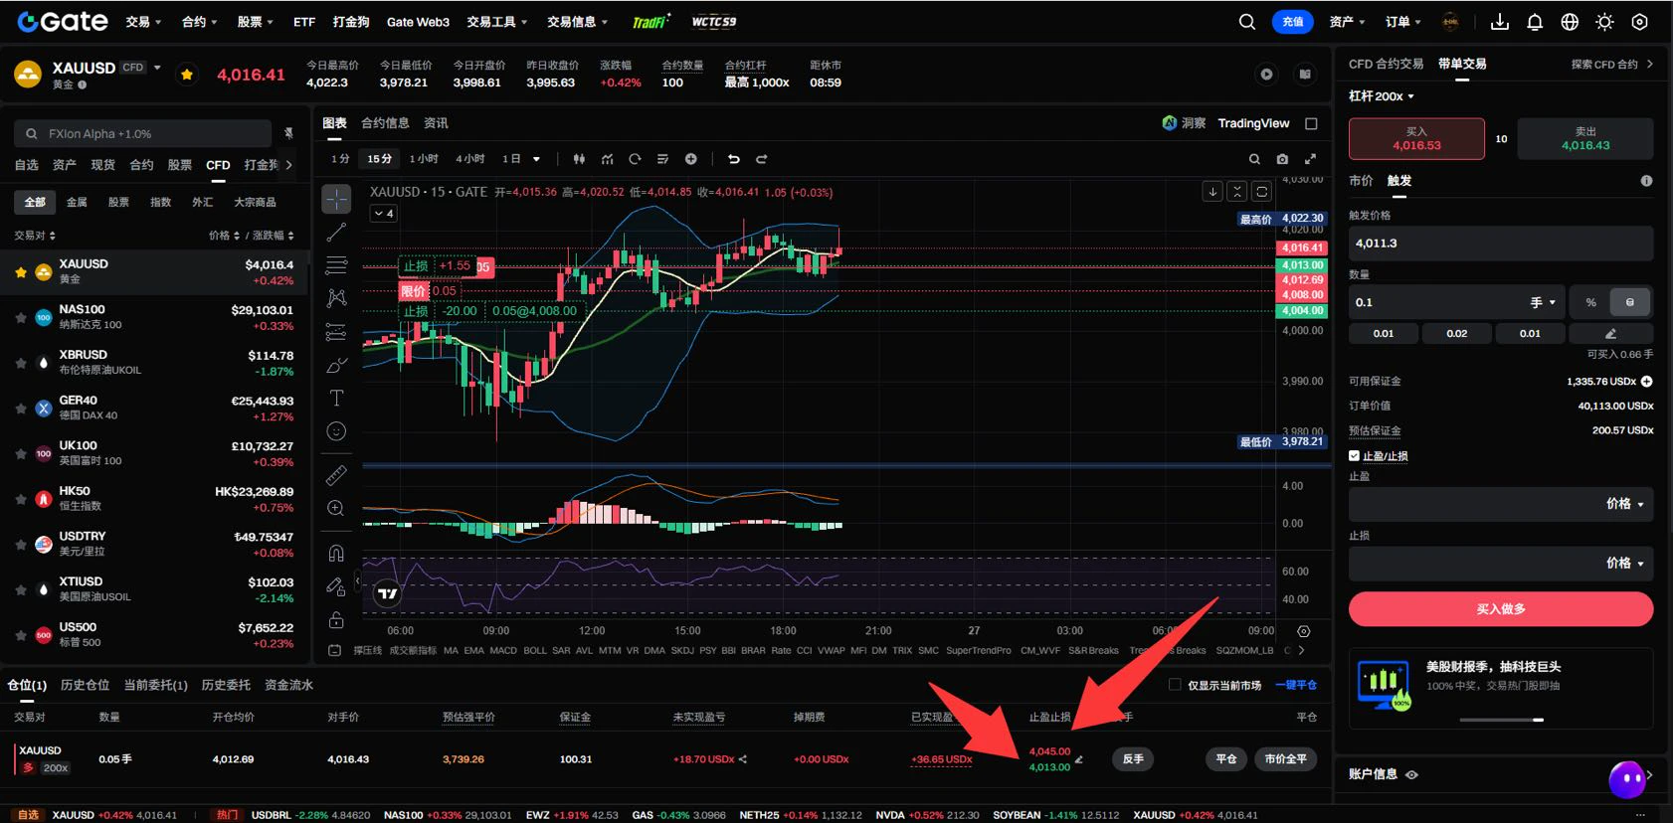Screen dimensions: 1673x823
Task: Toggle the TradingView layout square checkbox
Action: coord(1311,124)
